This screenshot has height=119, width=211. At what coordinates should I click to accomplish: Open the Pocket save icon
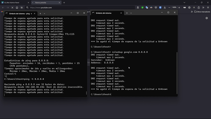click(x=156, y=8)
